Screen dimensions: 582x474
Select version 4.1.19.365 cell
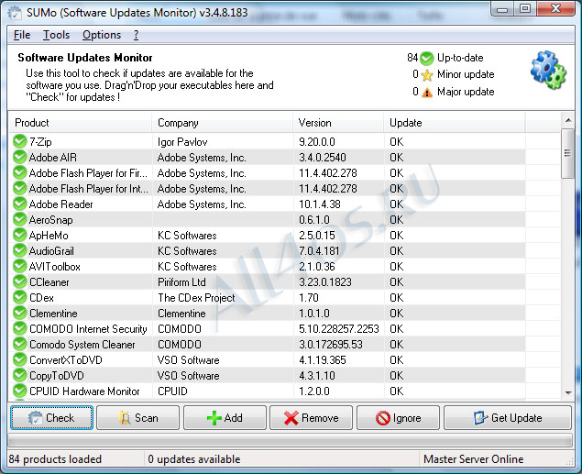[338, 359]
